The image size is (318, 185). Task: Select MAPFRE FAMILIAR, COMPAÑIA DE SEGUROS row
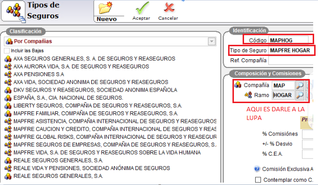[x=96, y=113]
